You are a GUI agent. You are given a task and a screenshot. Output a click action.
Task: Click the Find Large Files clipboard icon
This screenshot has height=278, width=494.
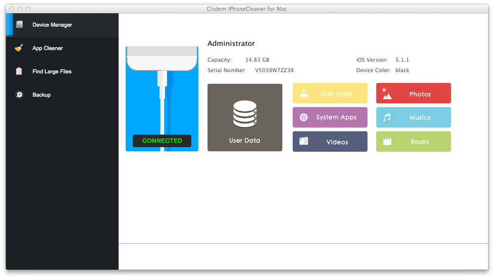pos(19,71)
